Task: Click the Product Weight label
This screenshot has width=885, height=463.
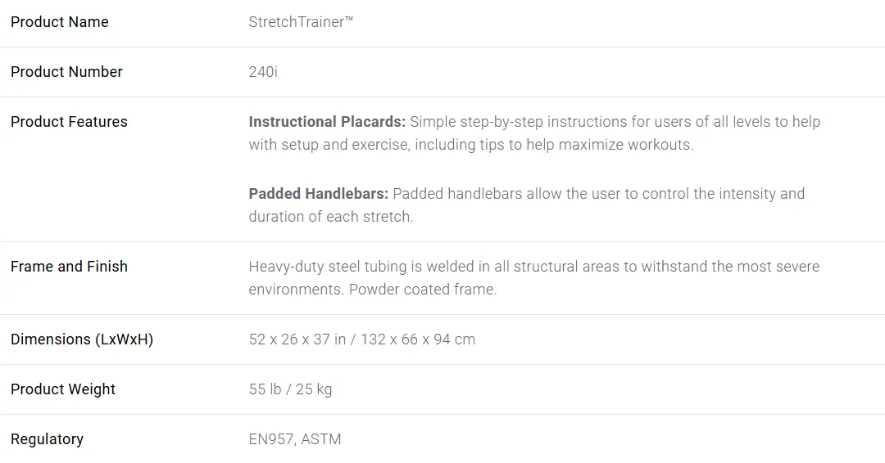Action: (x=62, y=389)
